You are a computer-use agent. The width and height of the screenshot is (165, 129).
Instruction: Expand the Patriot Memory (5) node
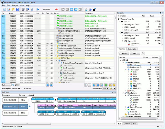click(x=122, y=30)
